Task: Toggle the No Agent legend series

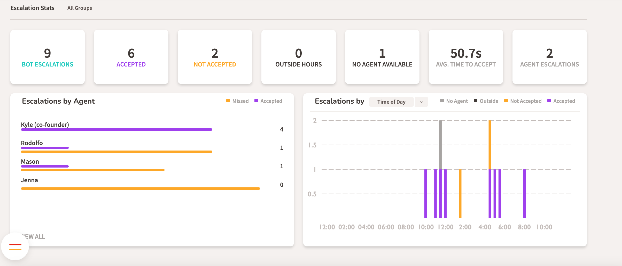Action: pos(454,101)
